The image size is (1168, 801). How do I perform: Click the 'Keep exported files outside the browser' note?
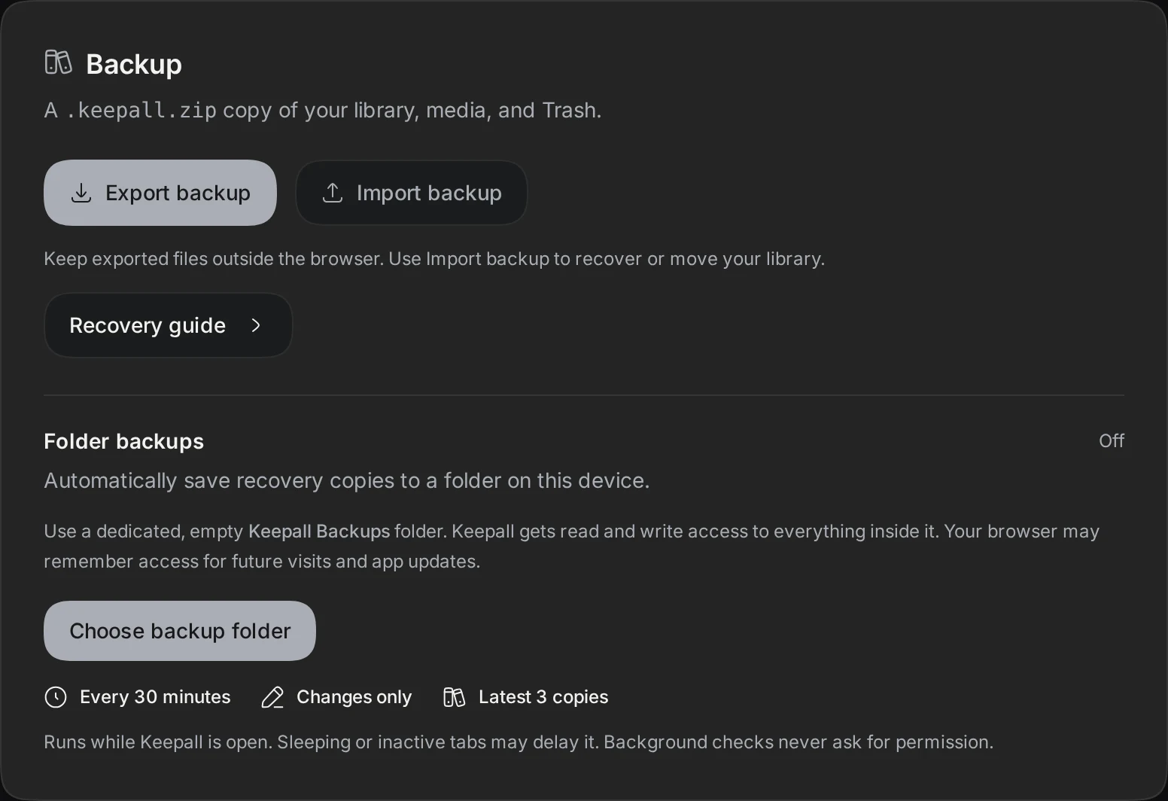coord(434,259)
